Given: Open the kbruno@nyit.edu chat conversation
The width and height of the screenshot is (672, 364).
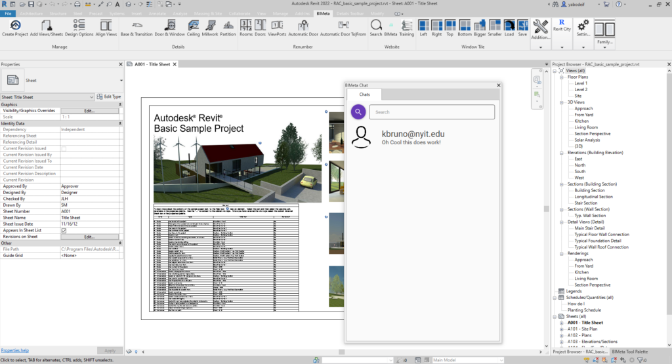Looking at the screenshot, I should [423, 137].
